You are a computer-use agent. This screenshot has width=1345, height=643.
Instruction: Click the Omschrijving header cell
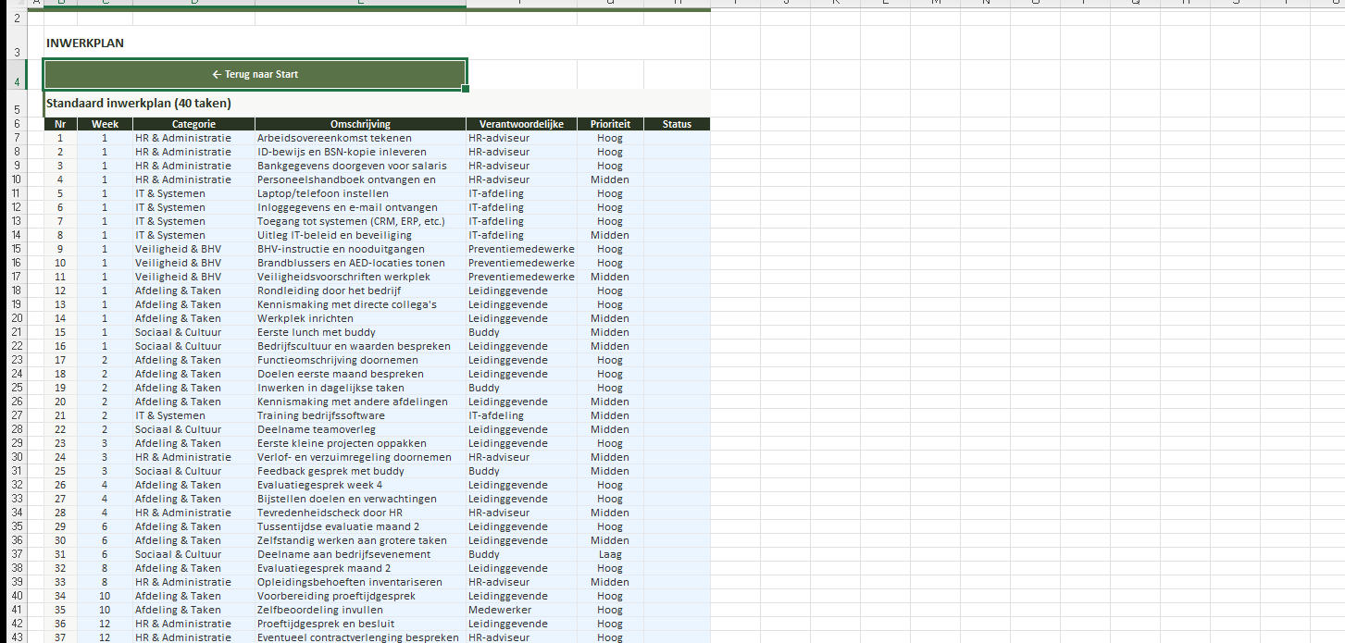tap(360, 124)
